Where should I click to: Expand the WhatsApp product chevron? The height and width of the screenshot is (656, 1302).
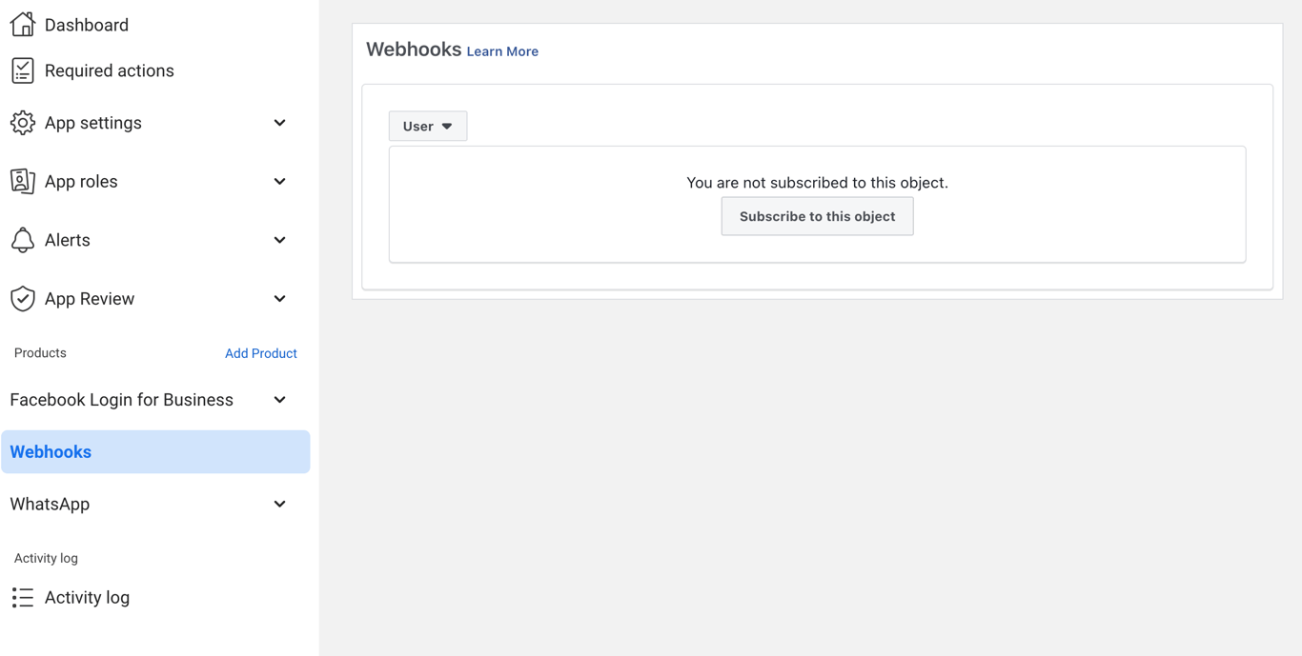279,505
